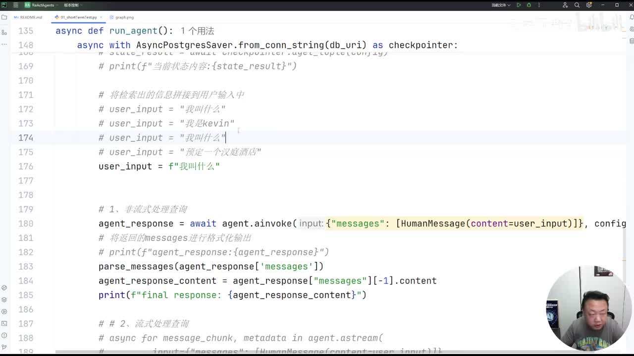
Task: Open more run actions menu
Action: click(x=538, y=5)
